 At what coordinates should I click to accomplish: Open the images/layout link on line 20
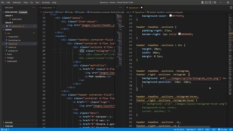98,25
